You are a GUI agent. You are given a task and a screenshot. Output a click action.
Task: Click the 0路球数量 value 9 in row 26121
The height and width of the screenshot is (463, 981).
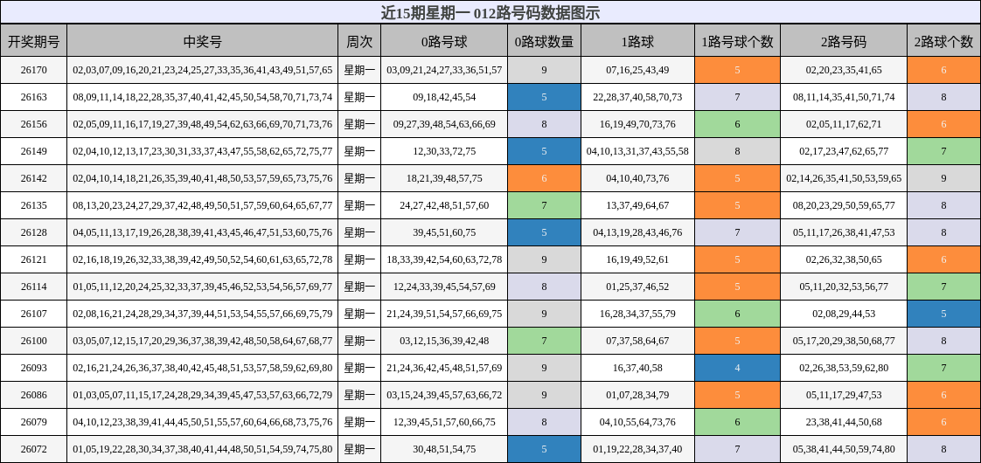(544, 259)
